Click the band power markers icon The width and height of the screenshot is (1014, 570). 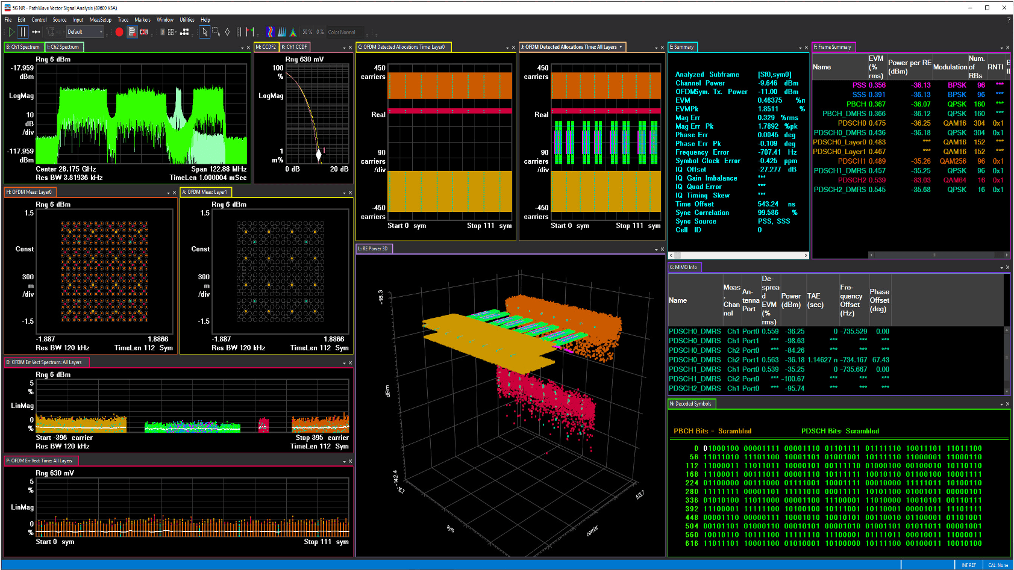(239, 32)
